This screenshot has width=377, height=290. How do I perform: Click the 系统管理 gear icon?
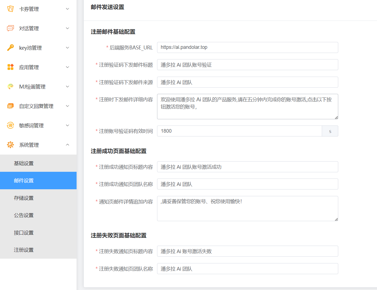click(10, 145)
